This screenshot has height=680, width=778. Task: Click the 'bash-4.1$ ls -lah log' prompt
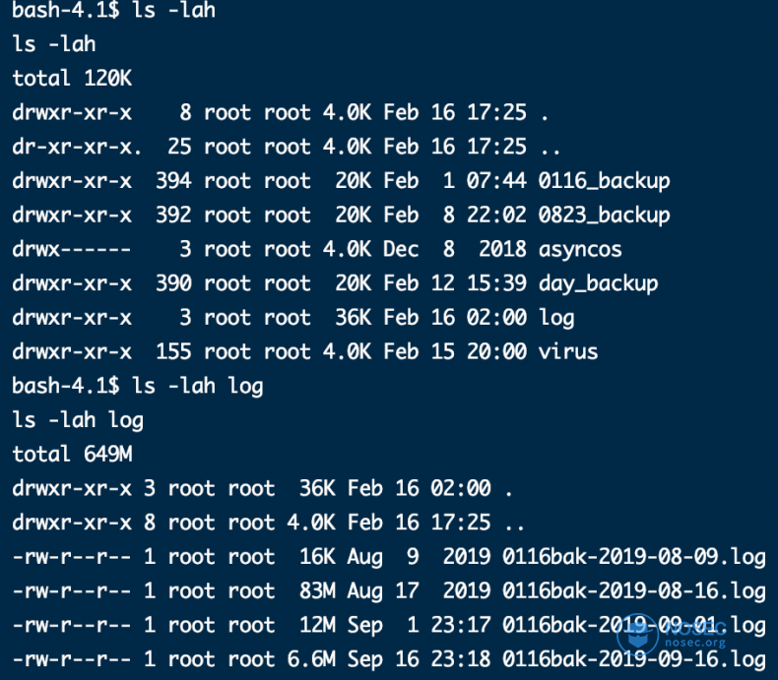tap(138, 386)
